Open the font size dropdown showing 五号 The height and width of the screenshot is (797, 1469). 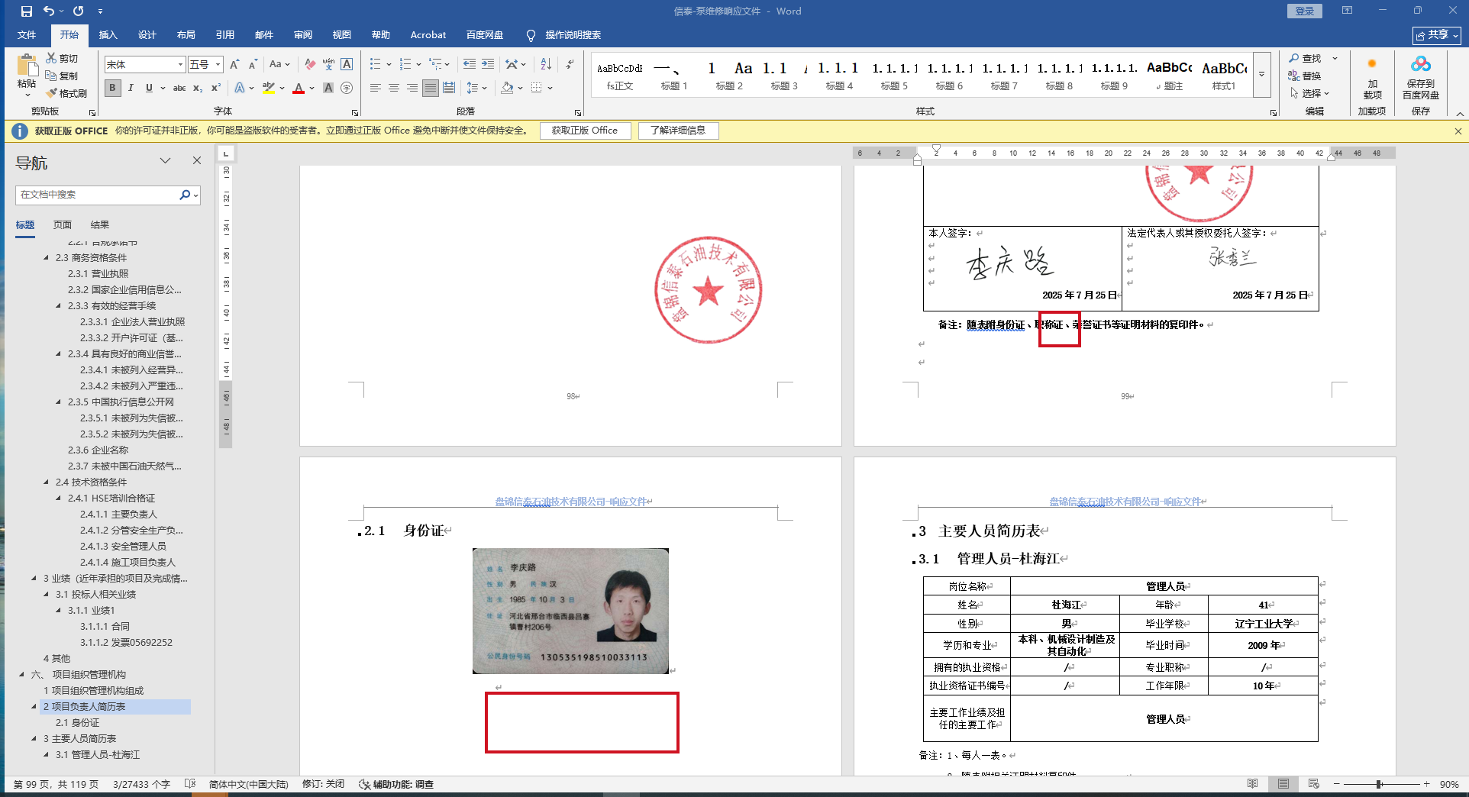(x=218, y=65)
